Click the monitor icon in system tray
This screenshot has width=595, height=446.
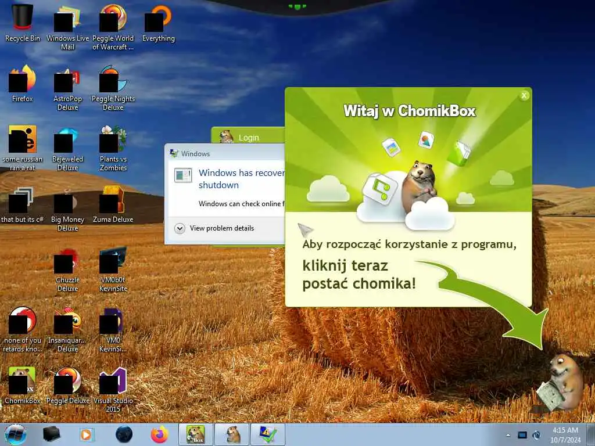pyautogui.click(x=522, y=435)
